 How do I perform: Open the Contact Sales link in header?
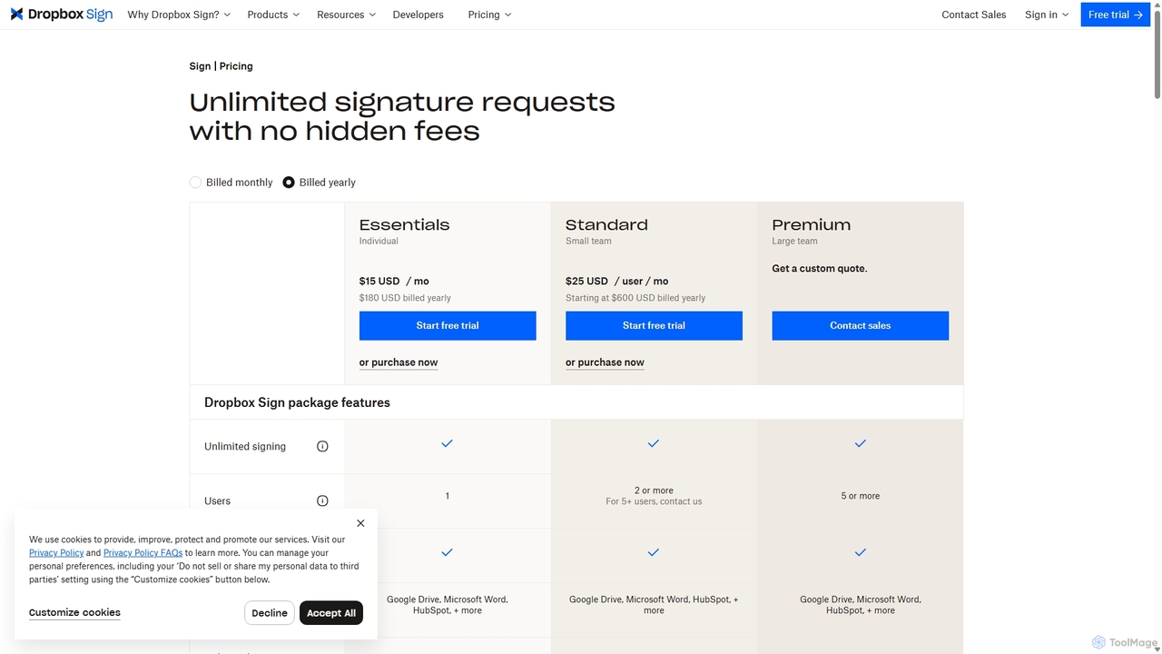point(974,15)
